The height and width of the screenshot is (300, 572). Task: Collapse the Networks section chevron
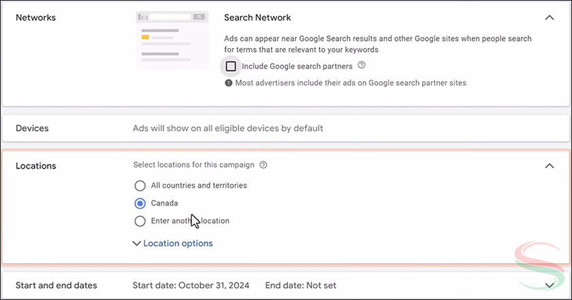(550, 18)
